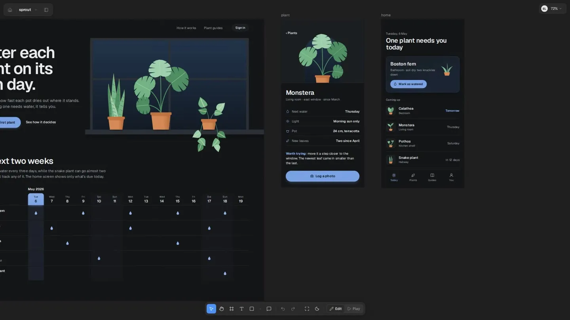Screen dimensions: 570x320
Task: Activate the Hand pan tool
Action: (222, 309)
